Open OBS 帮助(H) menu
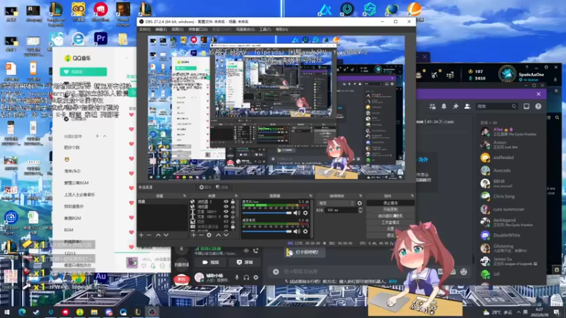 (x=282, y=29)
